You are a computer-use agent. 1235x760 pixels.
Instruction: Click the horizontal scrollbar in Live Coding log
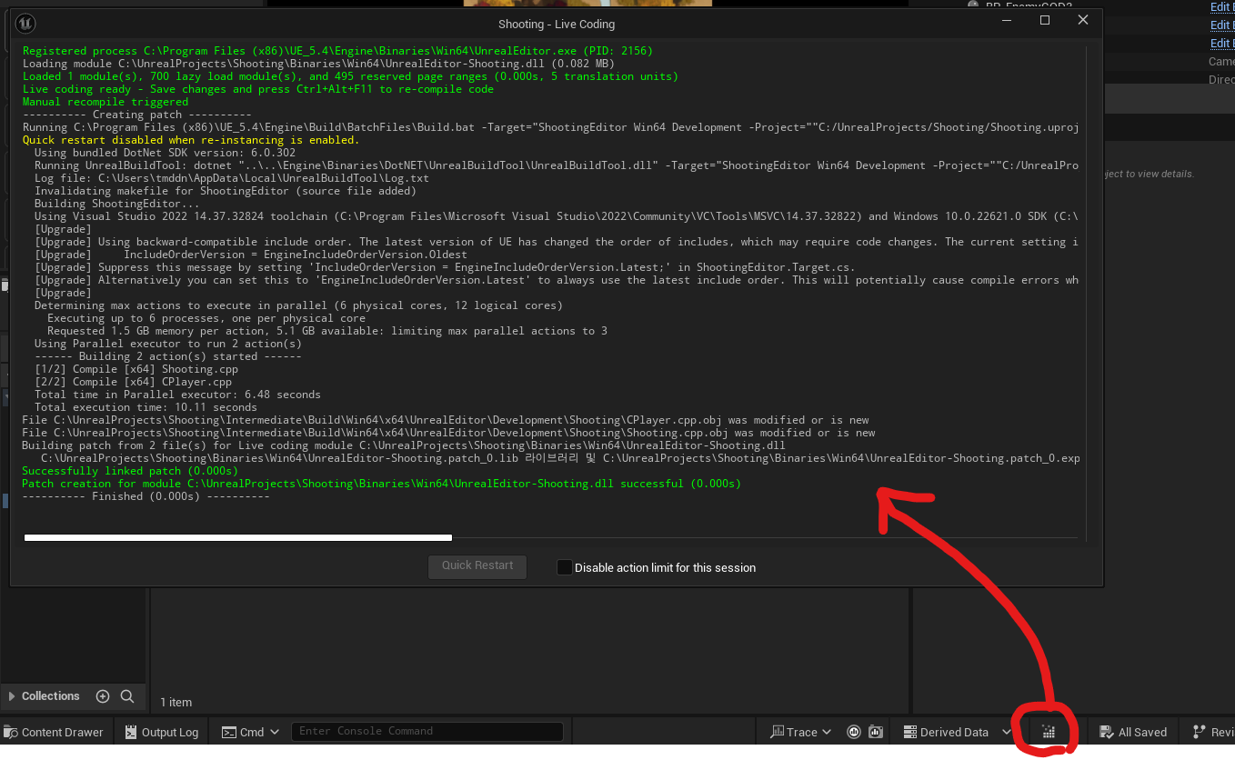point(238,537)
